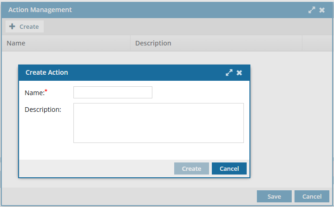
Task: Cancel the Create Action dialog
Action: [x=229, y=168]
